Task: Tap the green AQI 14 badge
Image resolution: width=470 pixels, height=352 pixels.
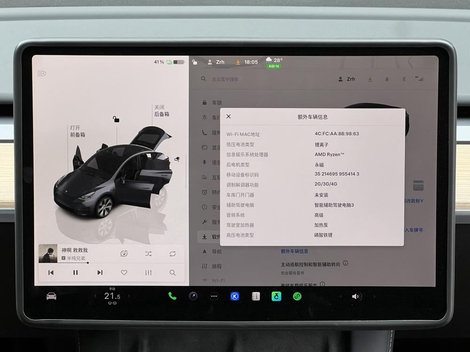Action: point(274,66)
